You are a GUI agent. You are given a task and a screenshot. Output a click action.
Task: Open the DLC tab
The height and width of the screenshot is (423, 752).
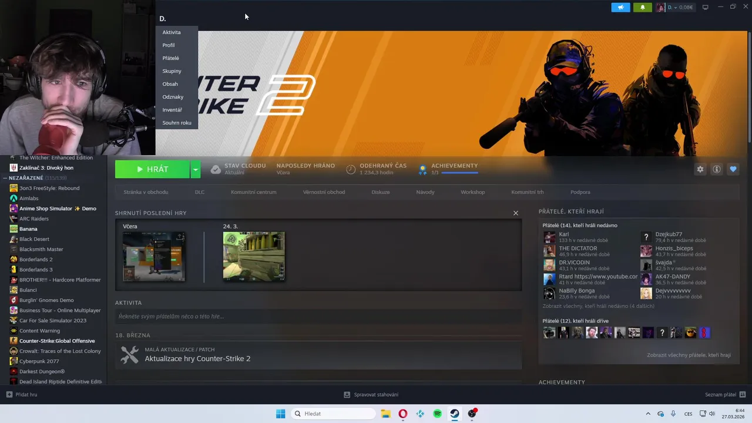pyautogui.click(x=200, y=192)
